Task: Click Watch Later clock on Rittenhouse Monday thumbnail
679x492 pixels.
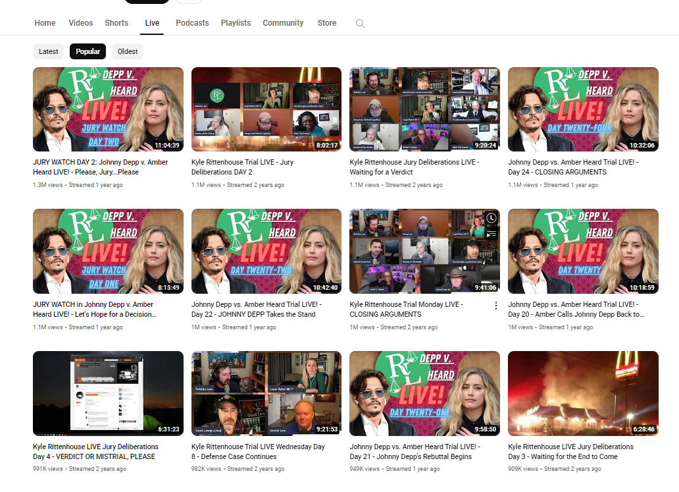Action: click(x=491, y=218)
